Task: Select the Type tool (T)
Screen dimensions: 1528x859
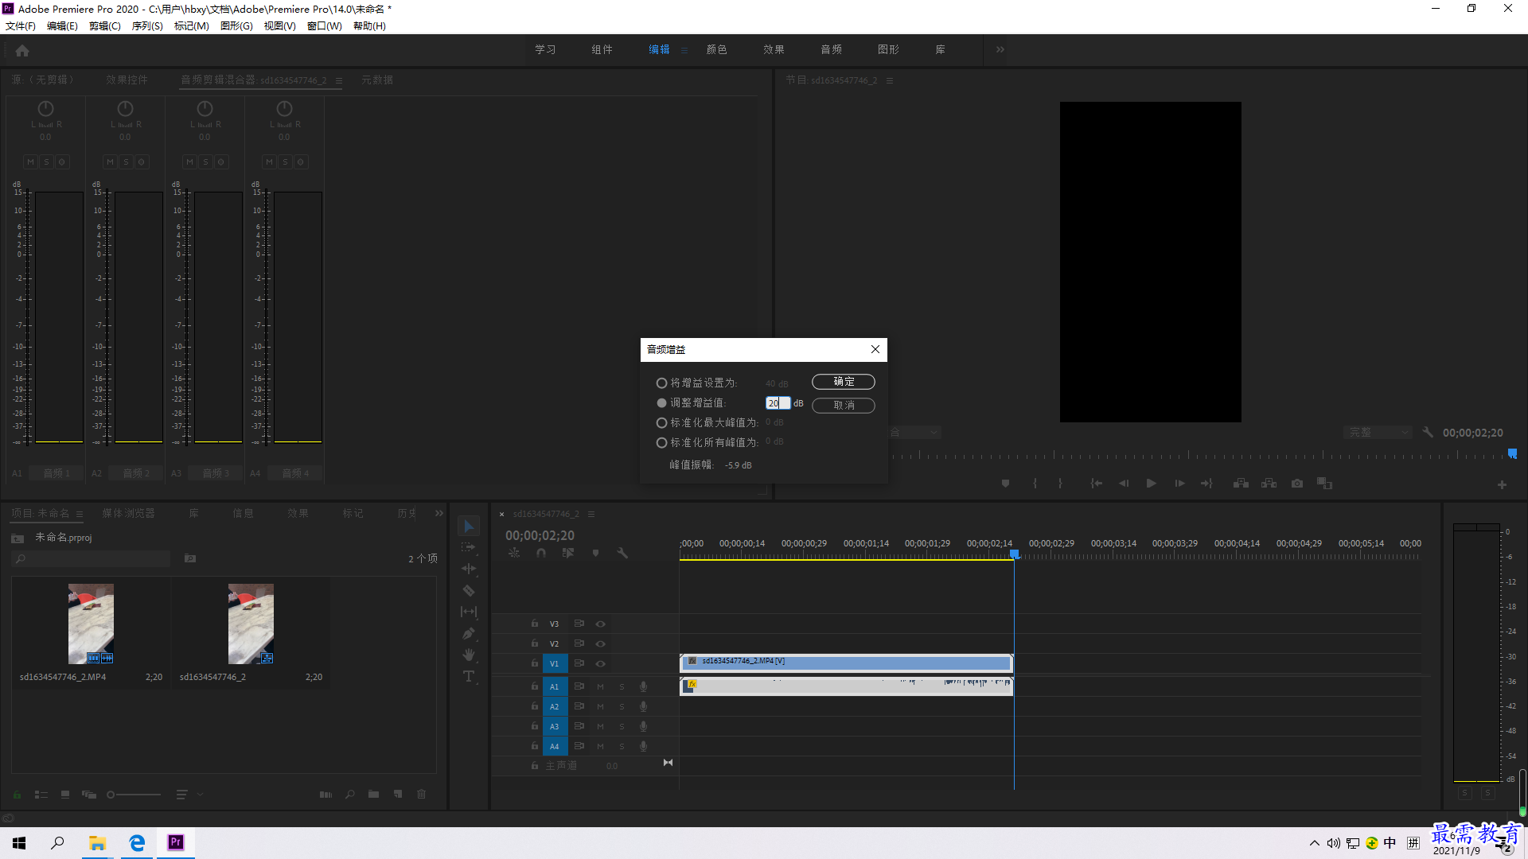Action: tap(469, 676)
